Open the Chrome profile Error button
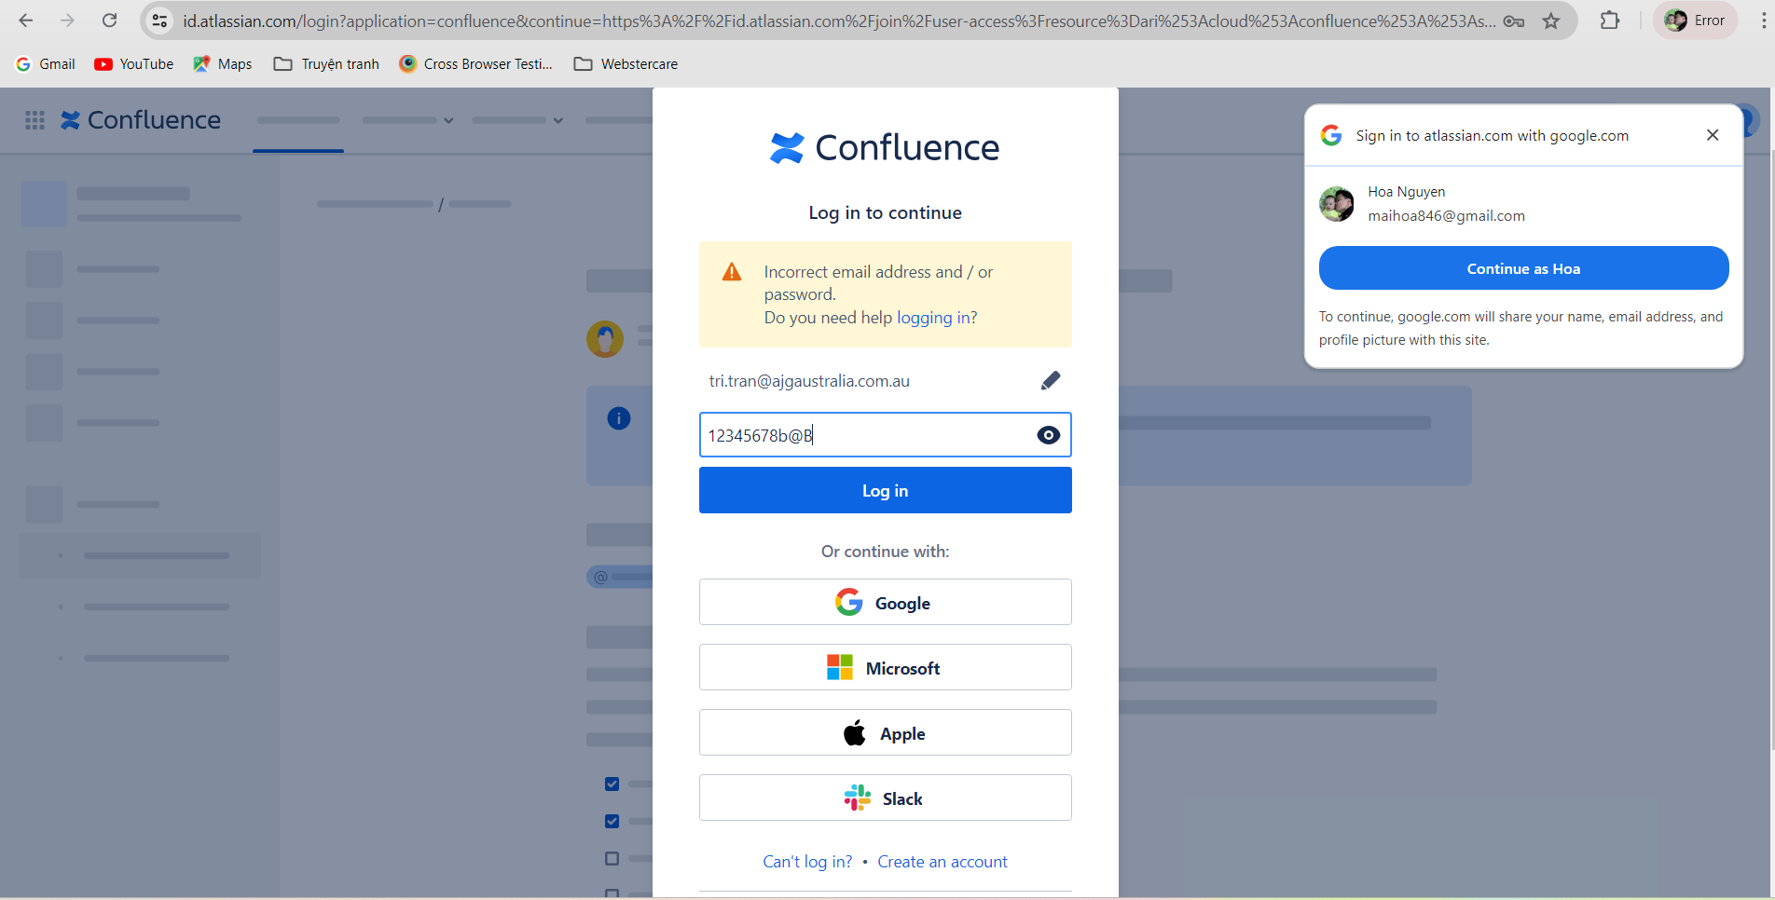 pyautogui.click(x=1696, y=20)
